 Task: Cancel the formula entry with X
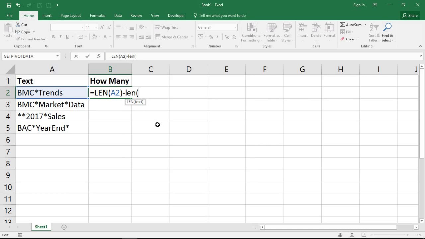click(x=76, y=56)
